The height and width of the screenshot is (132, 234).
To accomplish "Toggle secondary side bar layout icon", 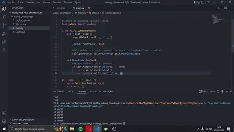I will [203, 2].
